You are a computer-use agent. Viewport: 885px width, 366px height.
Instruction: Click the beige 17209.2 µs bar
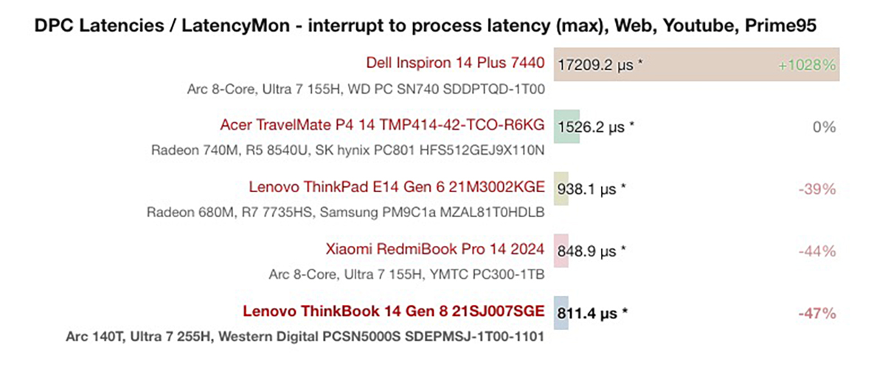[x=697, y=65]
